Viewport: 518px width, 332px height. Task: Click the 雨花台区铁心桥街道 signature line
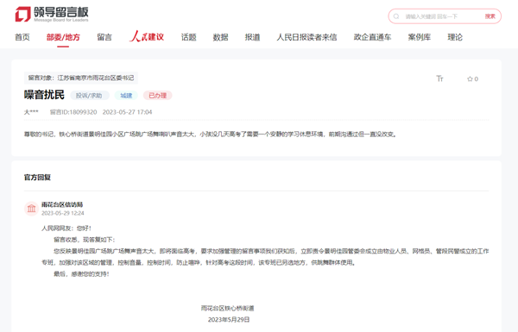[228, 308]
